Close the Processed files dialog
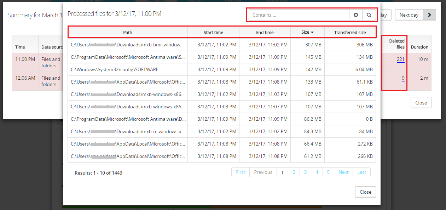446x210 pixels. [x=365, y=192]
